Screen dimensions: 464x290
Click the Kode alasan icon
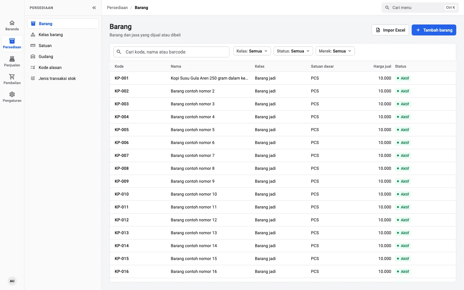(33, 68)
